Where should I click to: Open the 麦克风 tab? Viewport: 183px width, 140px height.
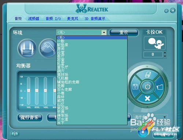(x=72, y=19)
